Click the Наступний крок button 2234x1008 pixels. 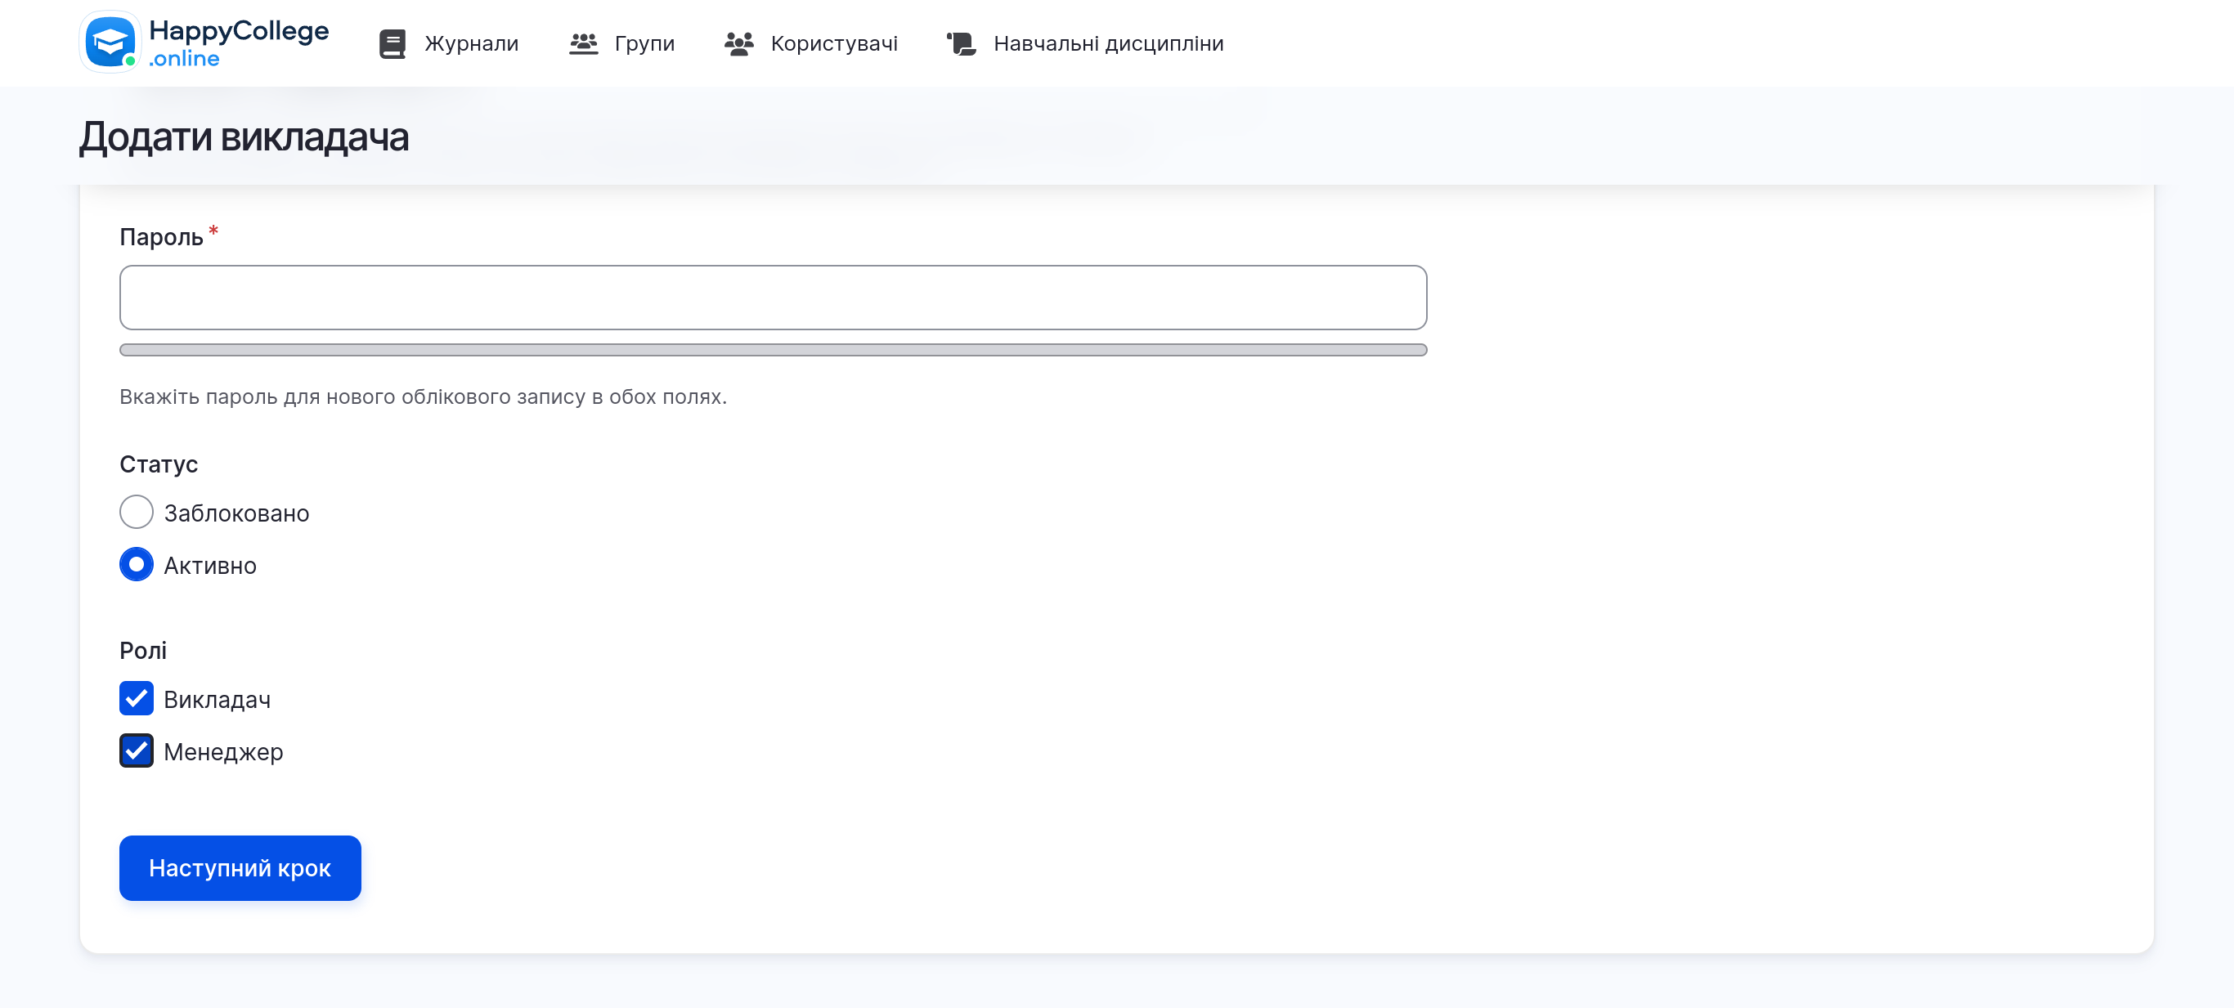click(x=240, y=867)
